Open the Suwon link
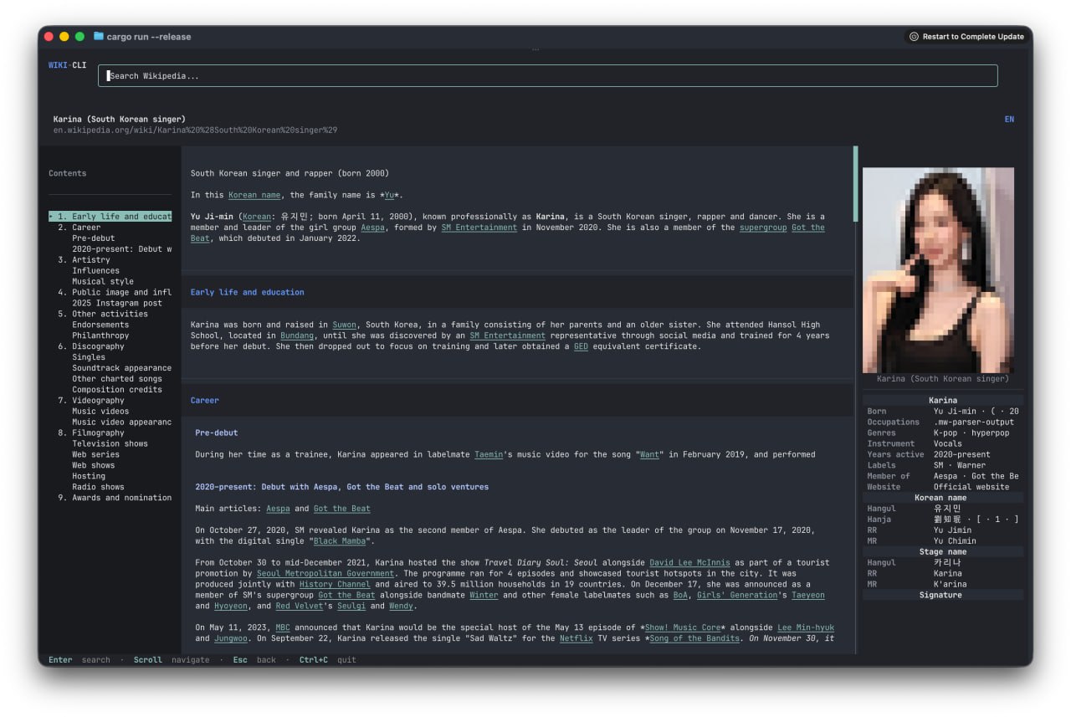1071x717 pixels. point(344,325)
